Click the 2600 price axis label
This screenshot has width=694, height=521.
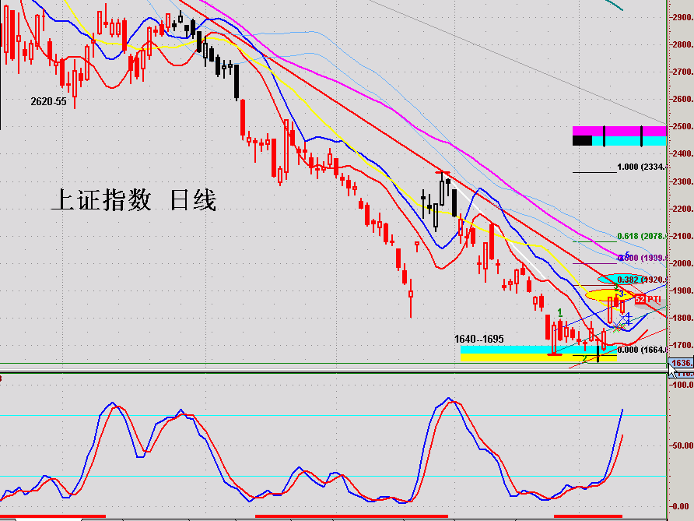coord(682,99)
